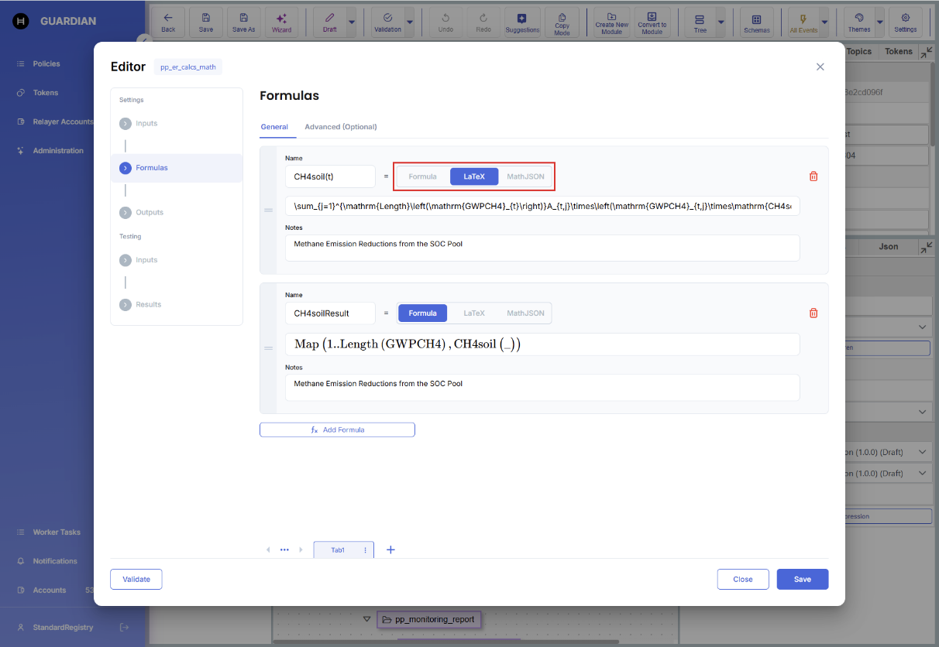Click the drag handle of CH4soil(t) formula
The image size is (939, 647).
tap(269, 210)
